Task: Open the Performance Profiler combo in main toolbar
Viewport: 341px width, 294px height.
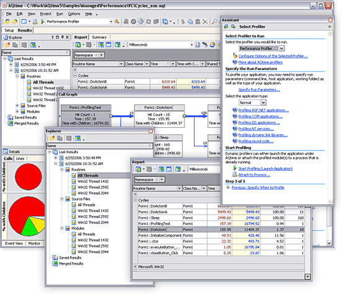Action: click(x=111, y=22)
